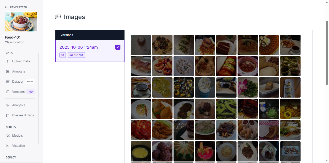The height and width of the screenshot is (163, 329).
Task: Click the Classes & Tags list icon
Action: pyautogui.click(x=8, y=115)
